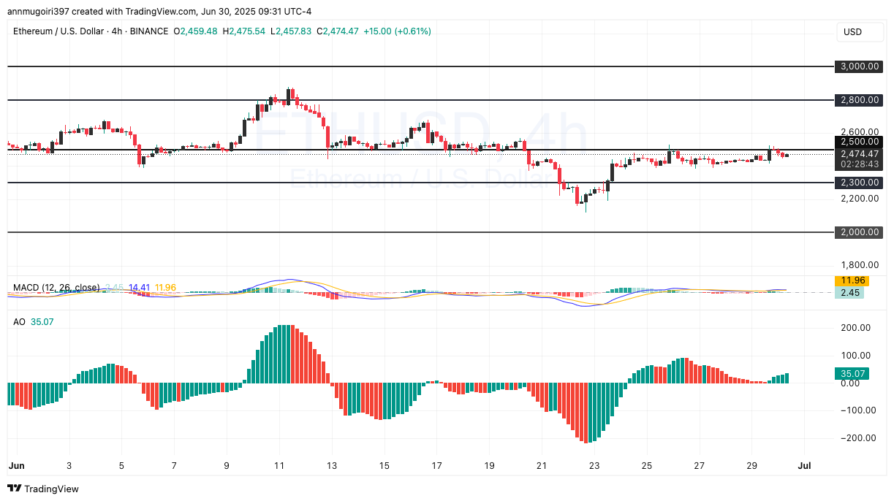Viewport: 894px width, 501px height.
Task: Click the Jun label on the time axis
Action: [15, 465]
